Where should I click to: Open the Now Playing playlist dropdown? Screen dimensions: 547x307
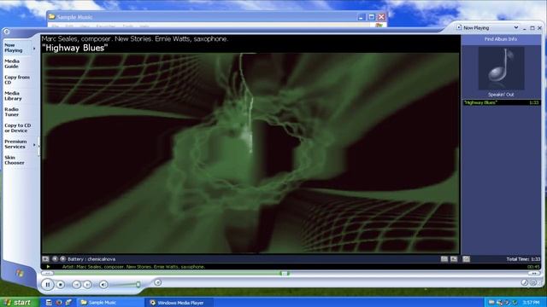516,27
